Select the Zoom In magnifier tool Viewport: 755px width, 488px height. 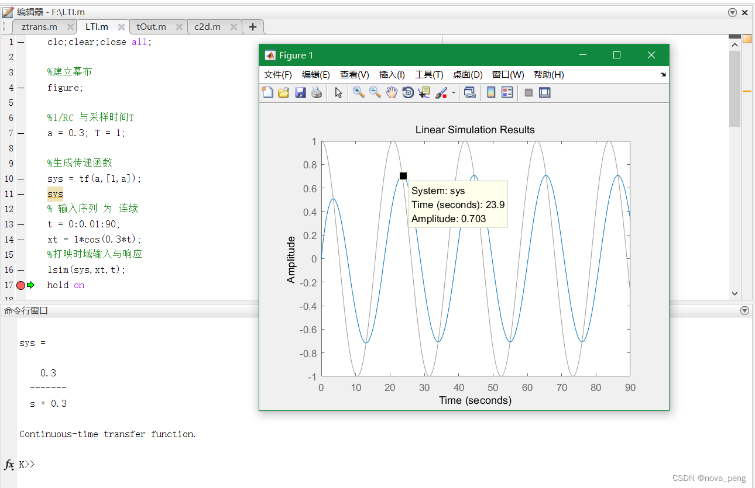(359, 92)
